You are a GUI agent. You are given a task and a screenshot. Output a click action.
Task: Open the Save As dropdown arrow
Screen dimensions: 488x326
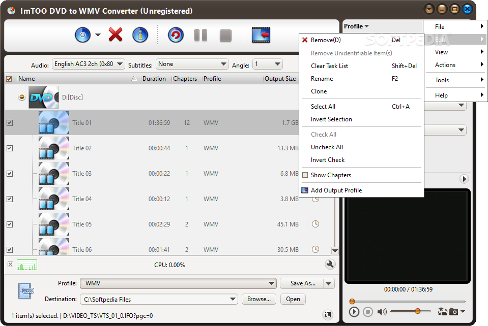329,283
